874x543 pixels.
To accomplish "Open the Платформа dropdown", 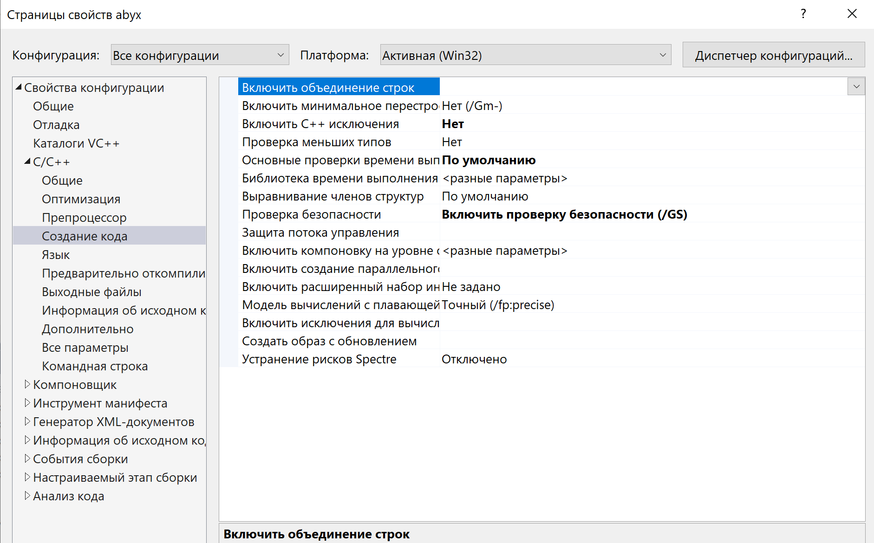I will pyautogui.click(x=525, y=55).
